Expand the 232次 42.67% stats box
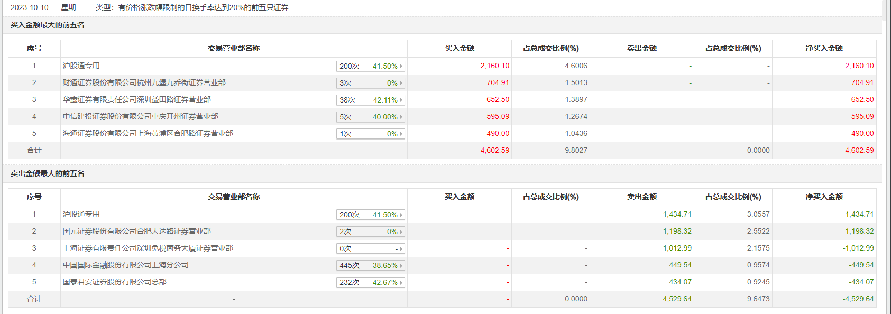891x314 pixels. (x=370, y=282)
